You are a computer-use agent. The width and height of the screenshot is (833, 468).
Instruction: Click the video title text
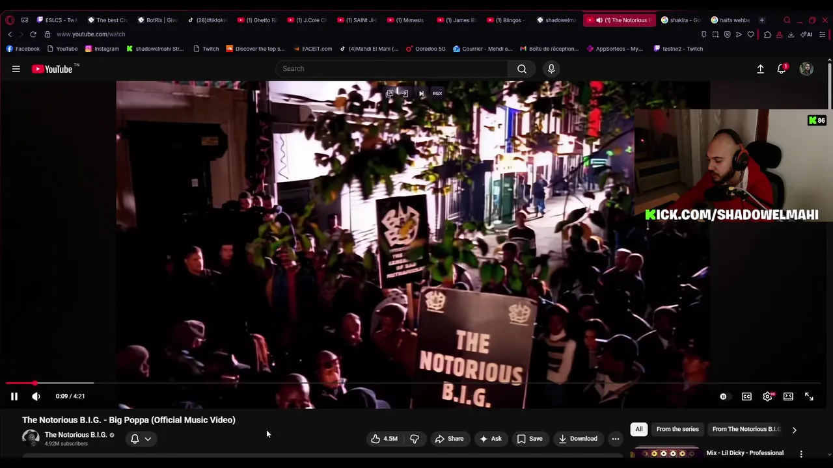pyautogui.click(x=129, y=420)
